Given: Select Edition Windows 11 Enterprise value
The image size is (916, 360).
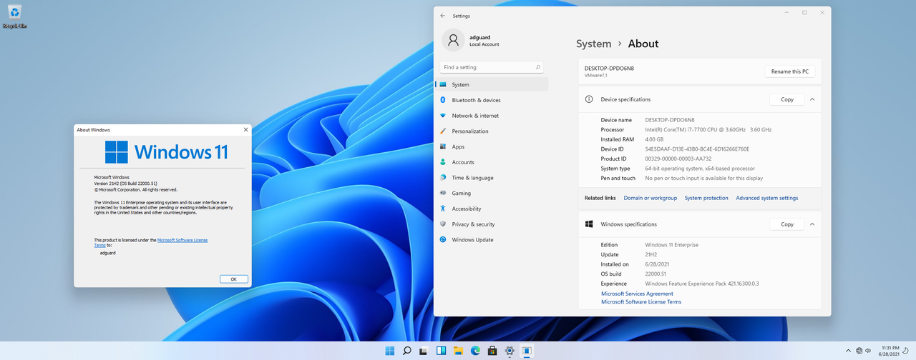Looking at the screenshot, I should coord(671,245).
